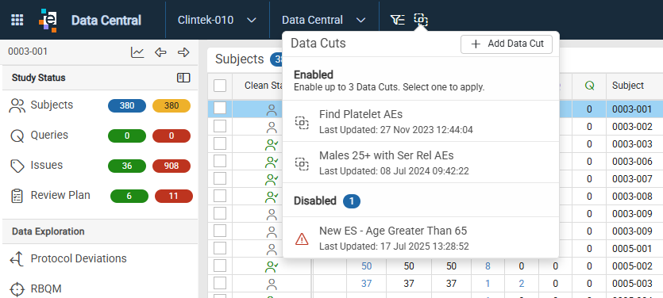Click the clean status icon for 0005-003
This screenshot has width=663, height=298.
(272, 284)
